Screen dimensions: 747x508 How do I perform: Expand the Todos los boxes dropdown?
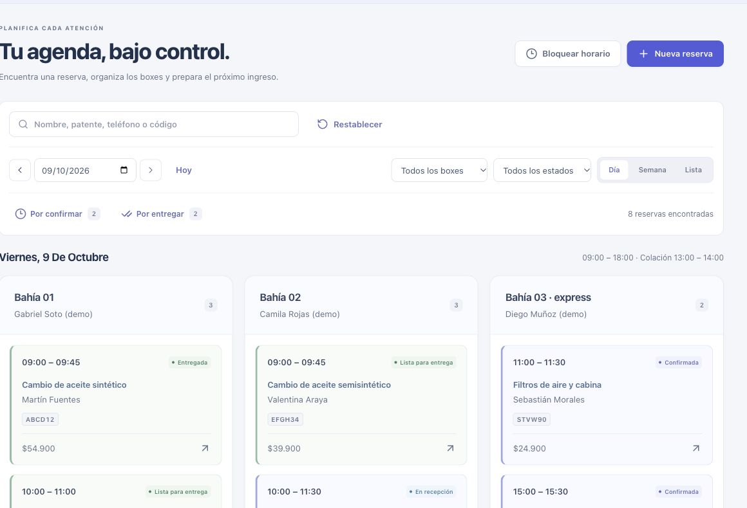click(x=439, y=170)
